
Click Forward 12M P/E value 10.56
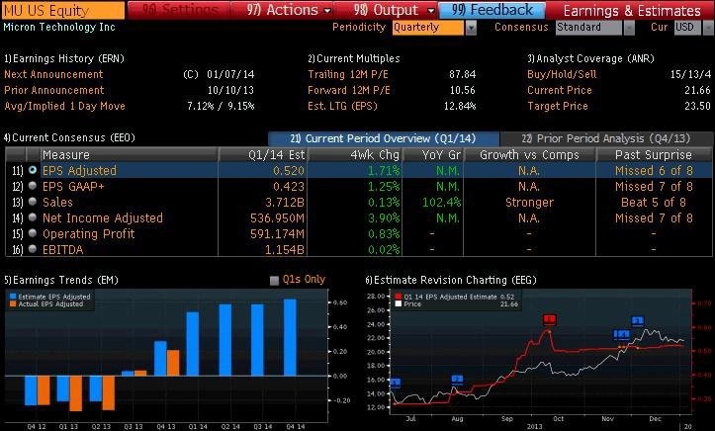[x=463, y=90]
